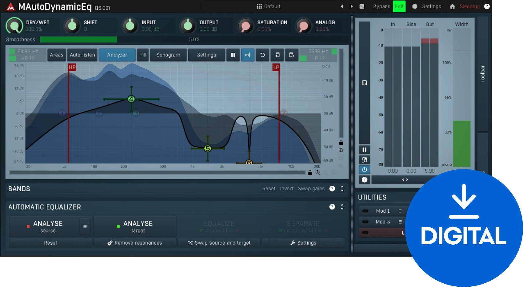Toggle the Bypass button
This screenshot has height=287, width=523.
(x=381, y=6)
